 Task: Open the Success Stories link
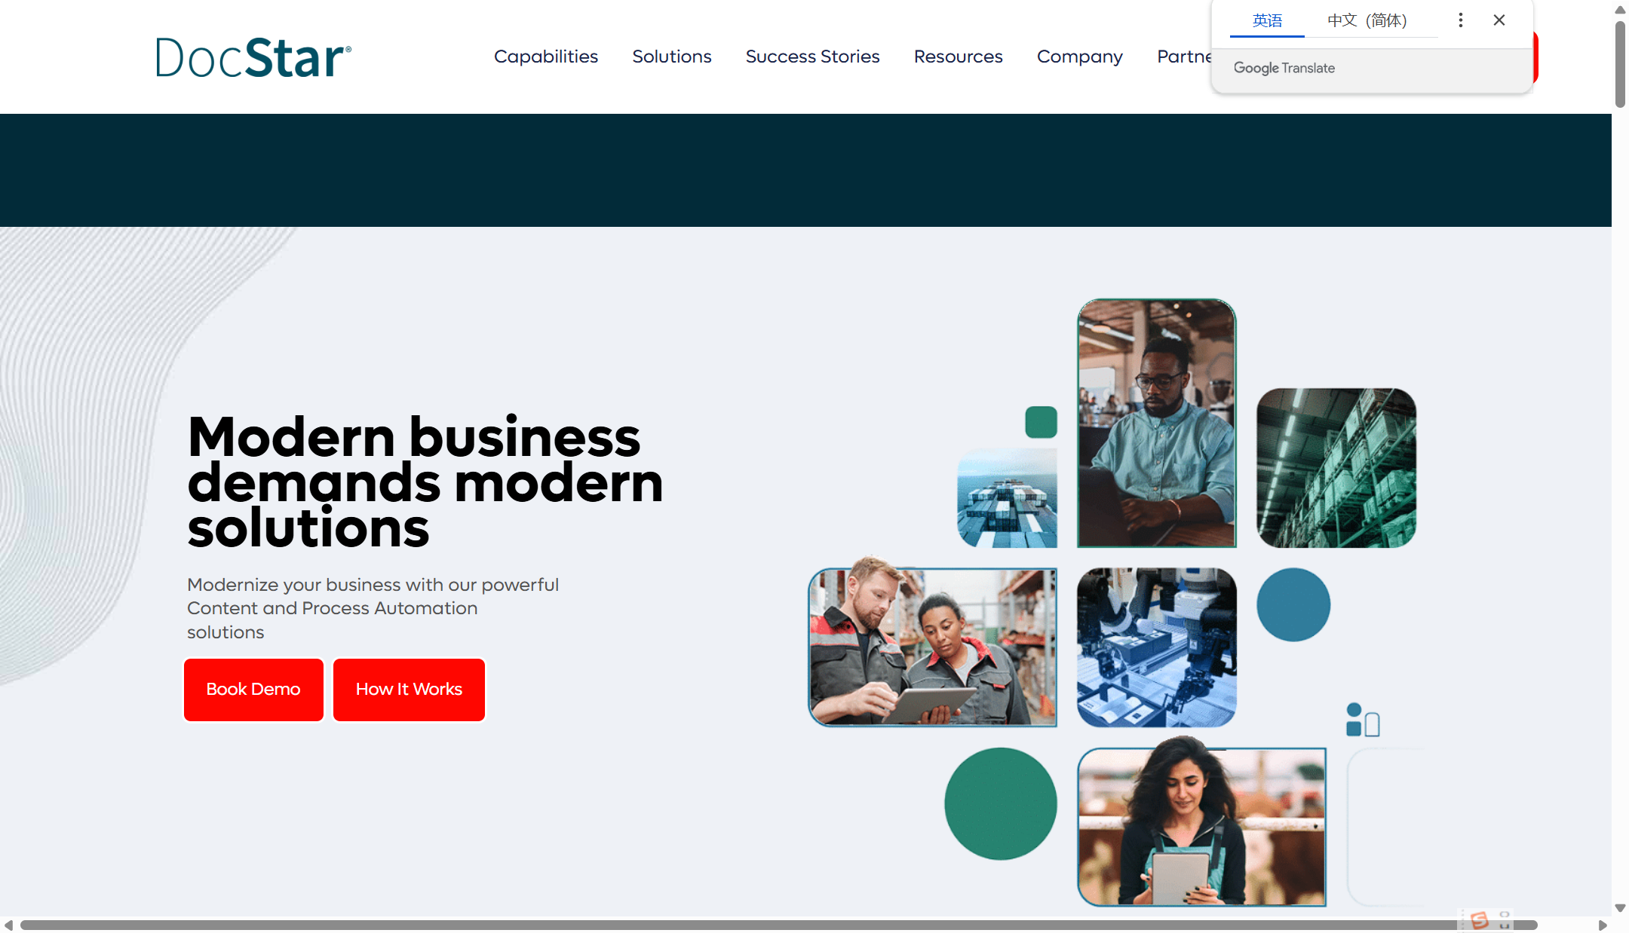812,57
